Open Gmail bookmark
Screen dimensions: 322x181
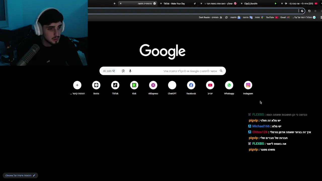[x=285, y=17]
